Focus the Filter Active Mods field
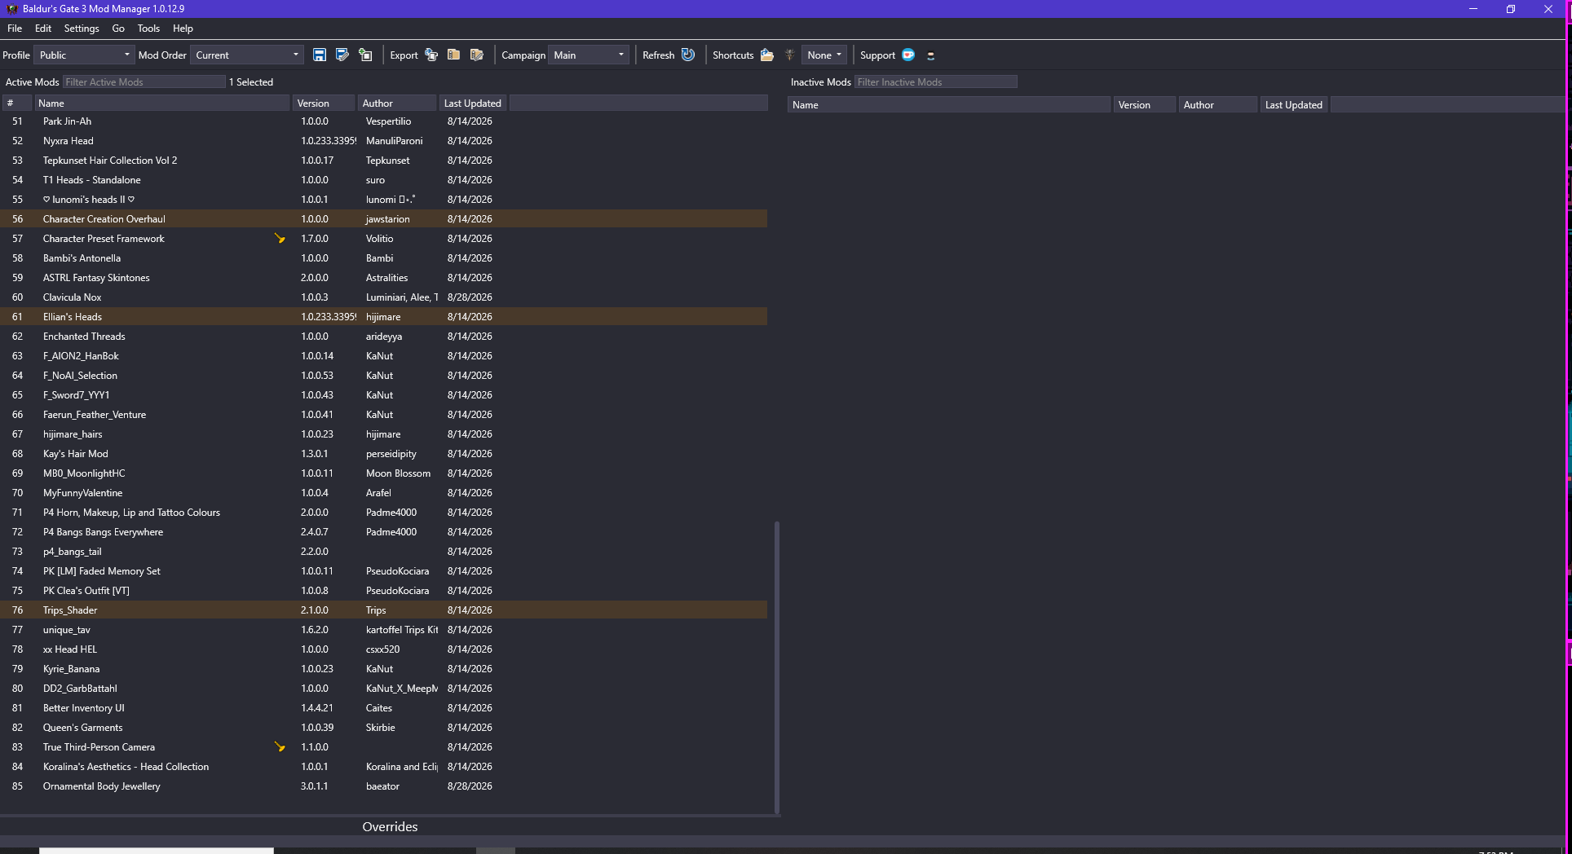This screenshot has height=854, width=1572. [144, 81]
